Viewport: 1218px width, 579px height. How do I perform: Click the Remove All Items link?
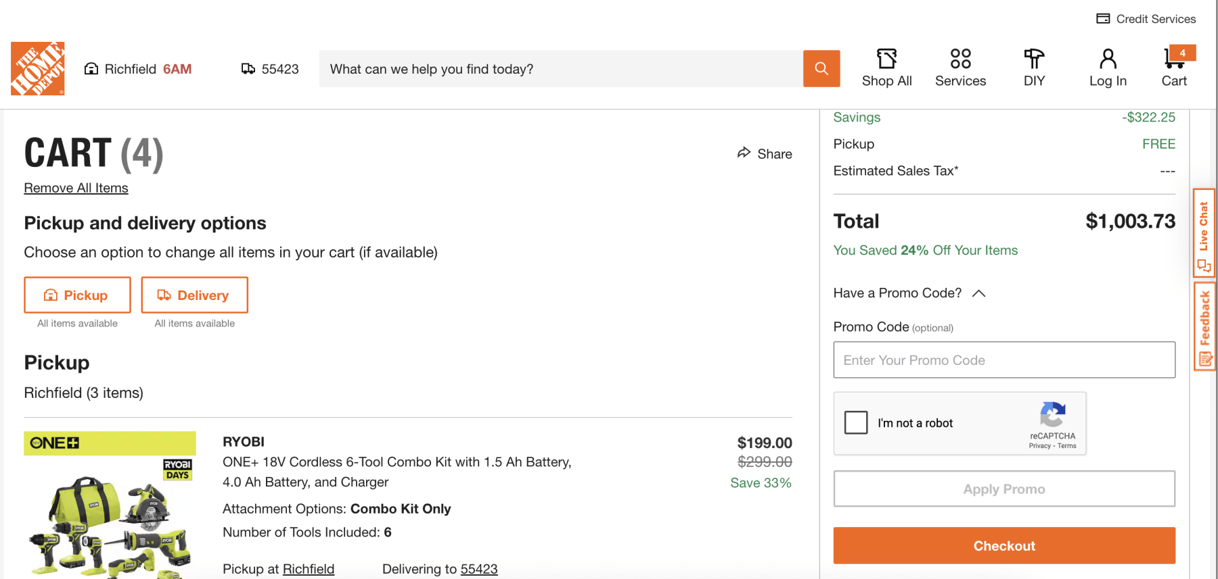tap(76, 187)
